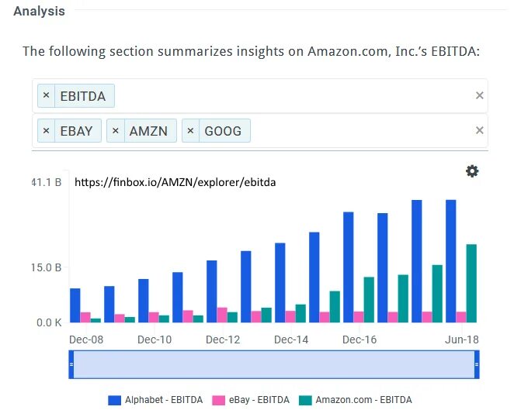The image size is (514, 417).
Task: Remove the GOOG ticker tag
Action: point(191,131)
